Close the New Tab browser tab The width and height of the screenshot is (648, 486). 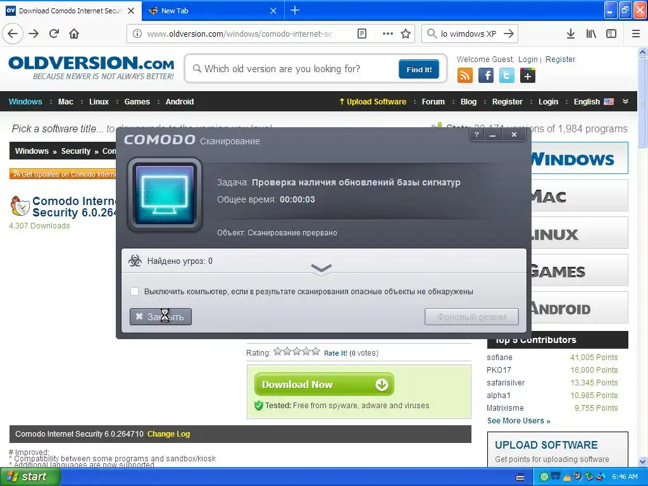click(273, 11)
